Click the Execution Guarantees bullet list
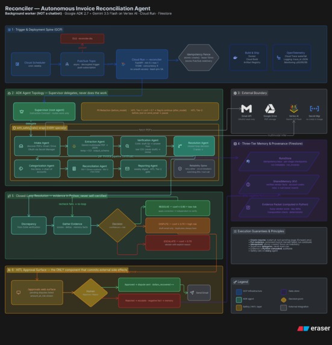The width and height of the screenshot is (332, 345). [x=280, y=245]
